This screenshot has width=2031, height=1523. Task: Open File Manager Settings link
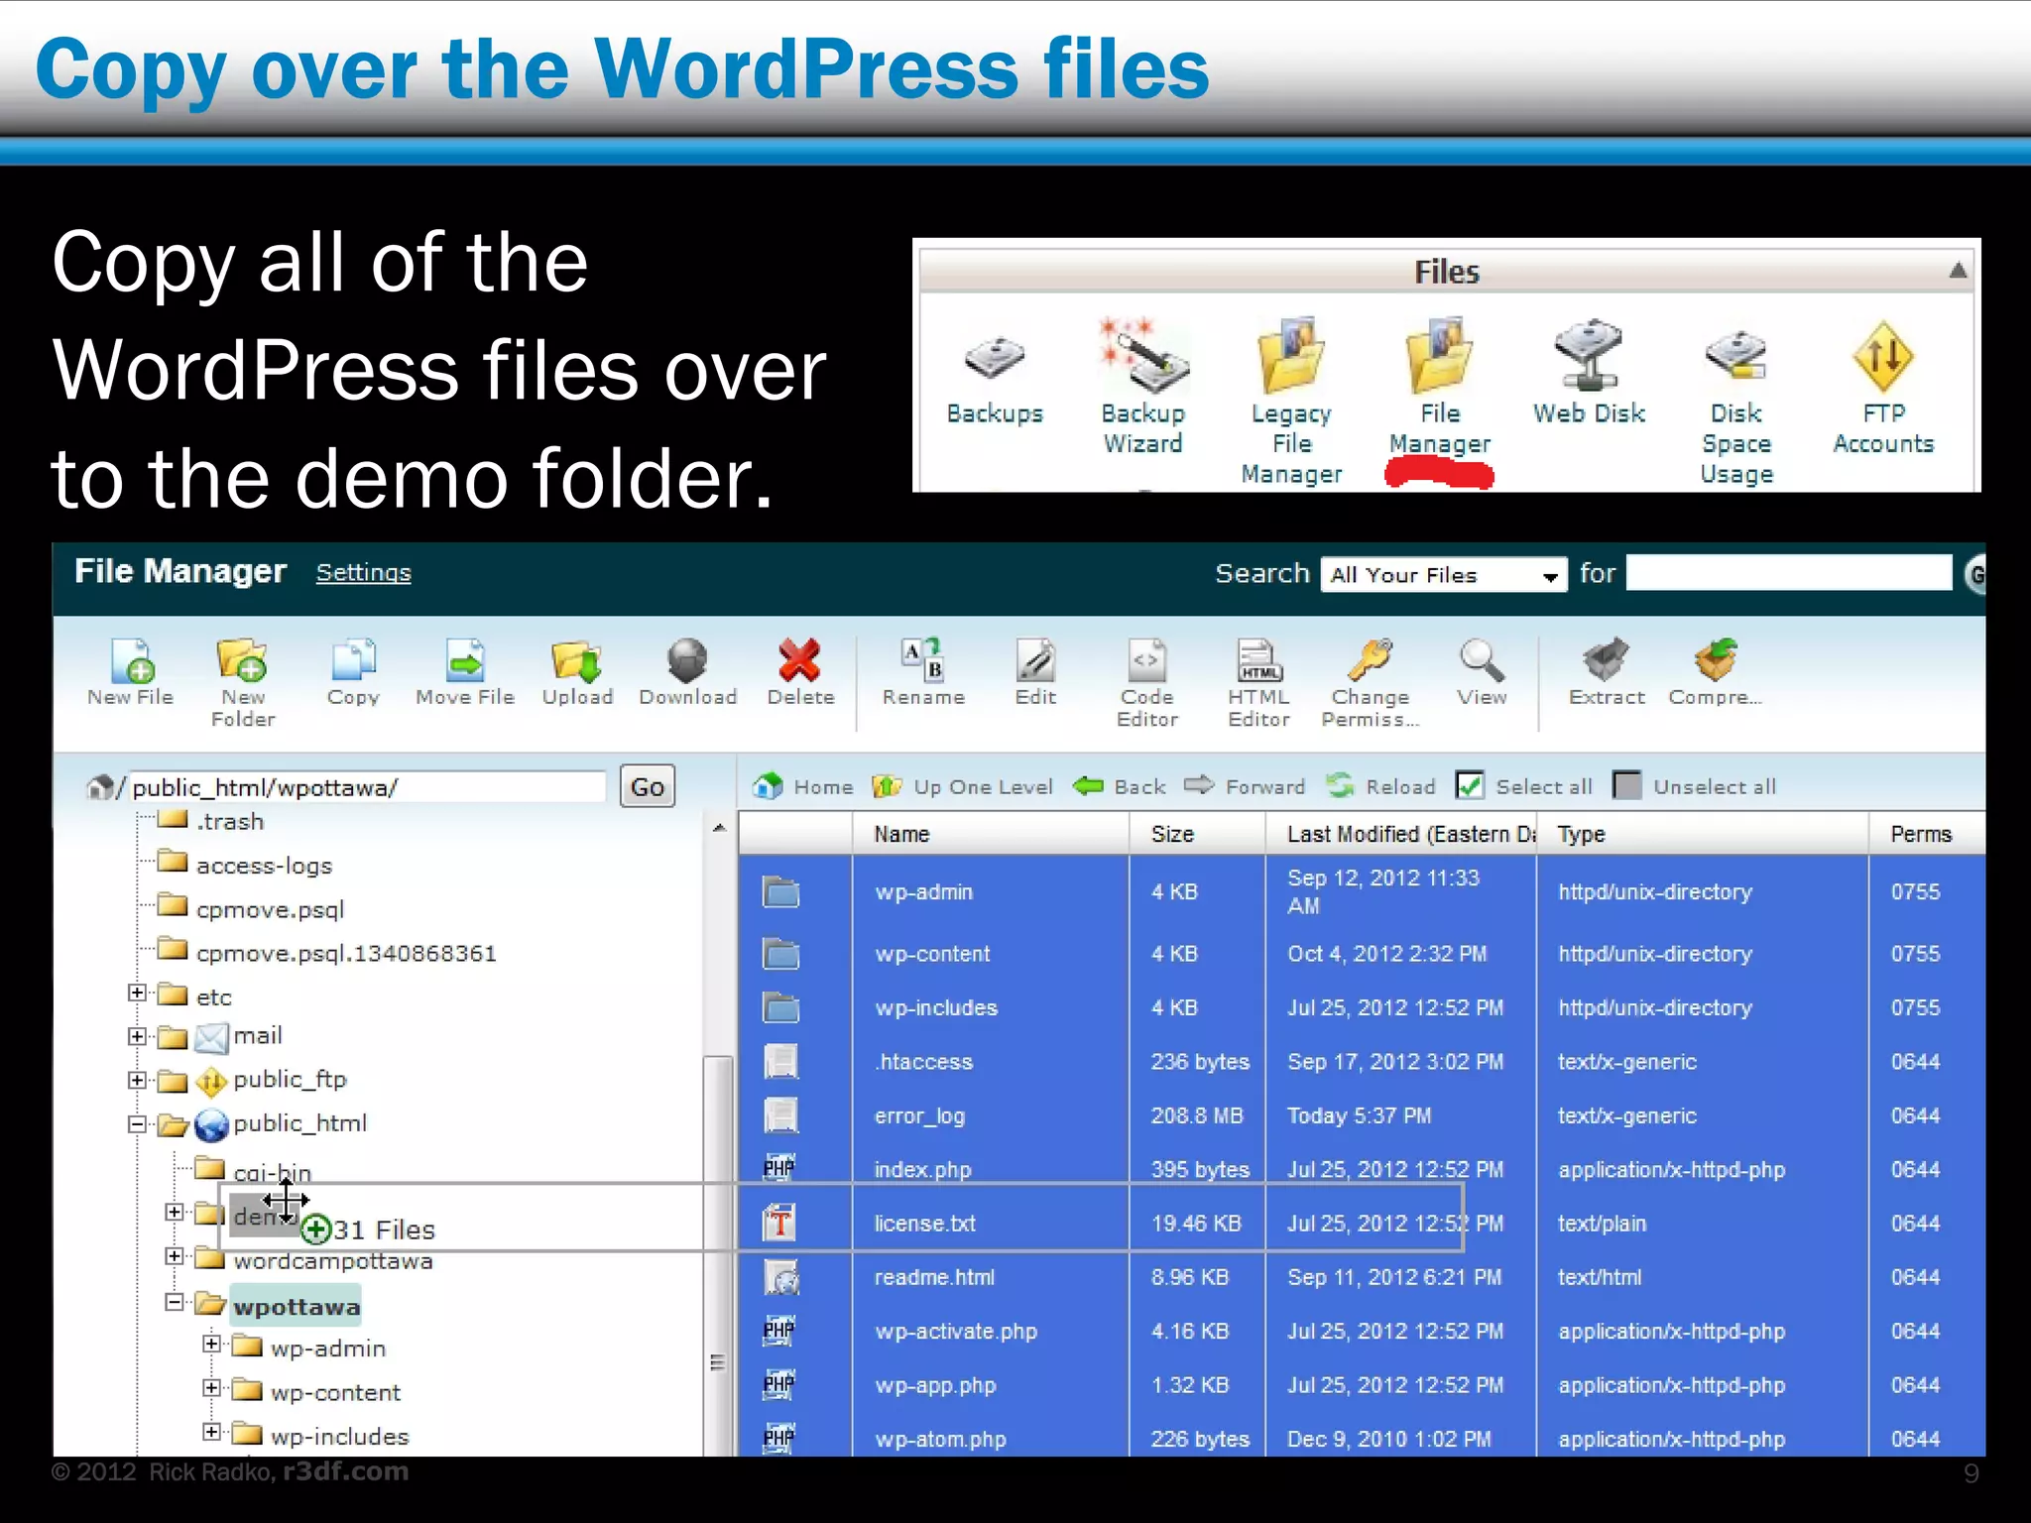point(363,572)
